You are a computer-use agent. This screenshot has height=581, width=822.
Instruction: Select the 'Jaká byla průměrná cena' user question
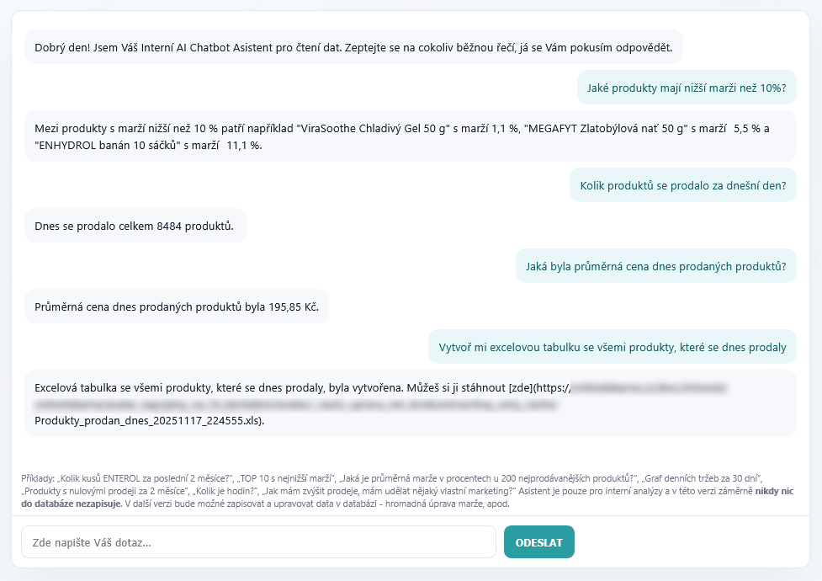[x=655, y=266]
